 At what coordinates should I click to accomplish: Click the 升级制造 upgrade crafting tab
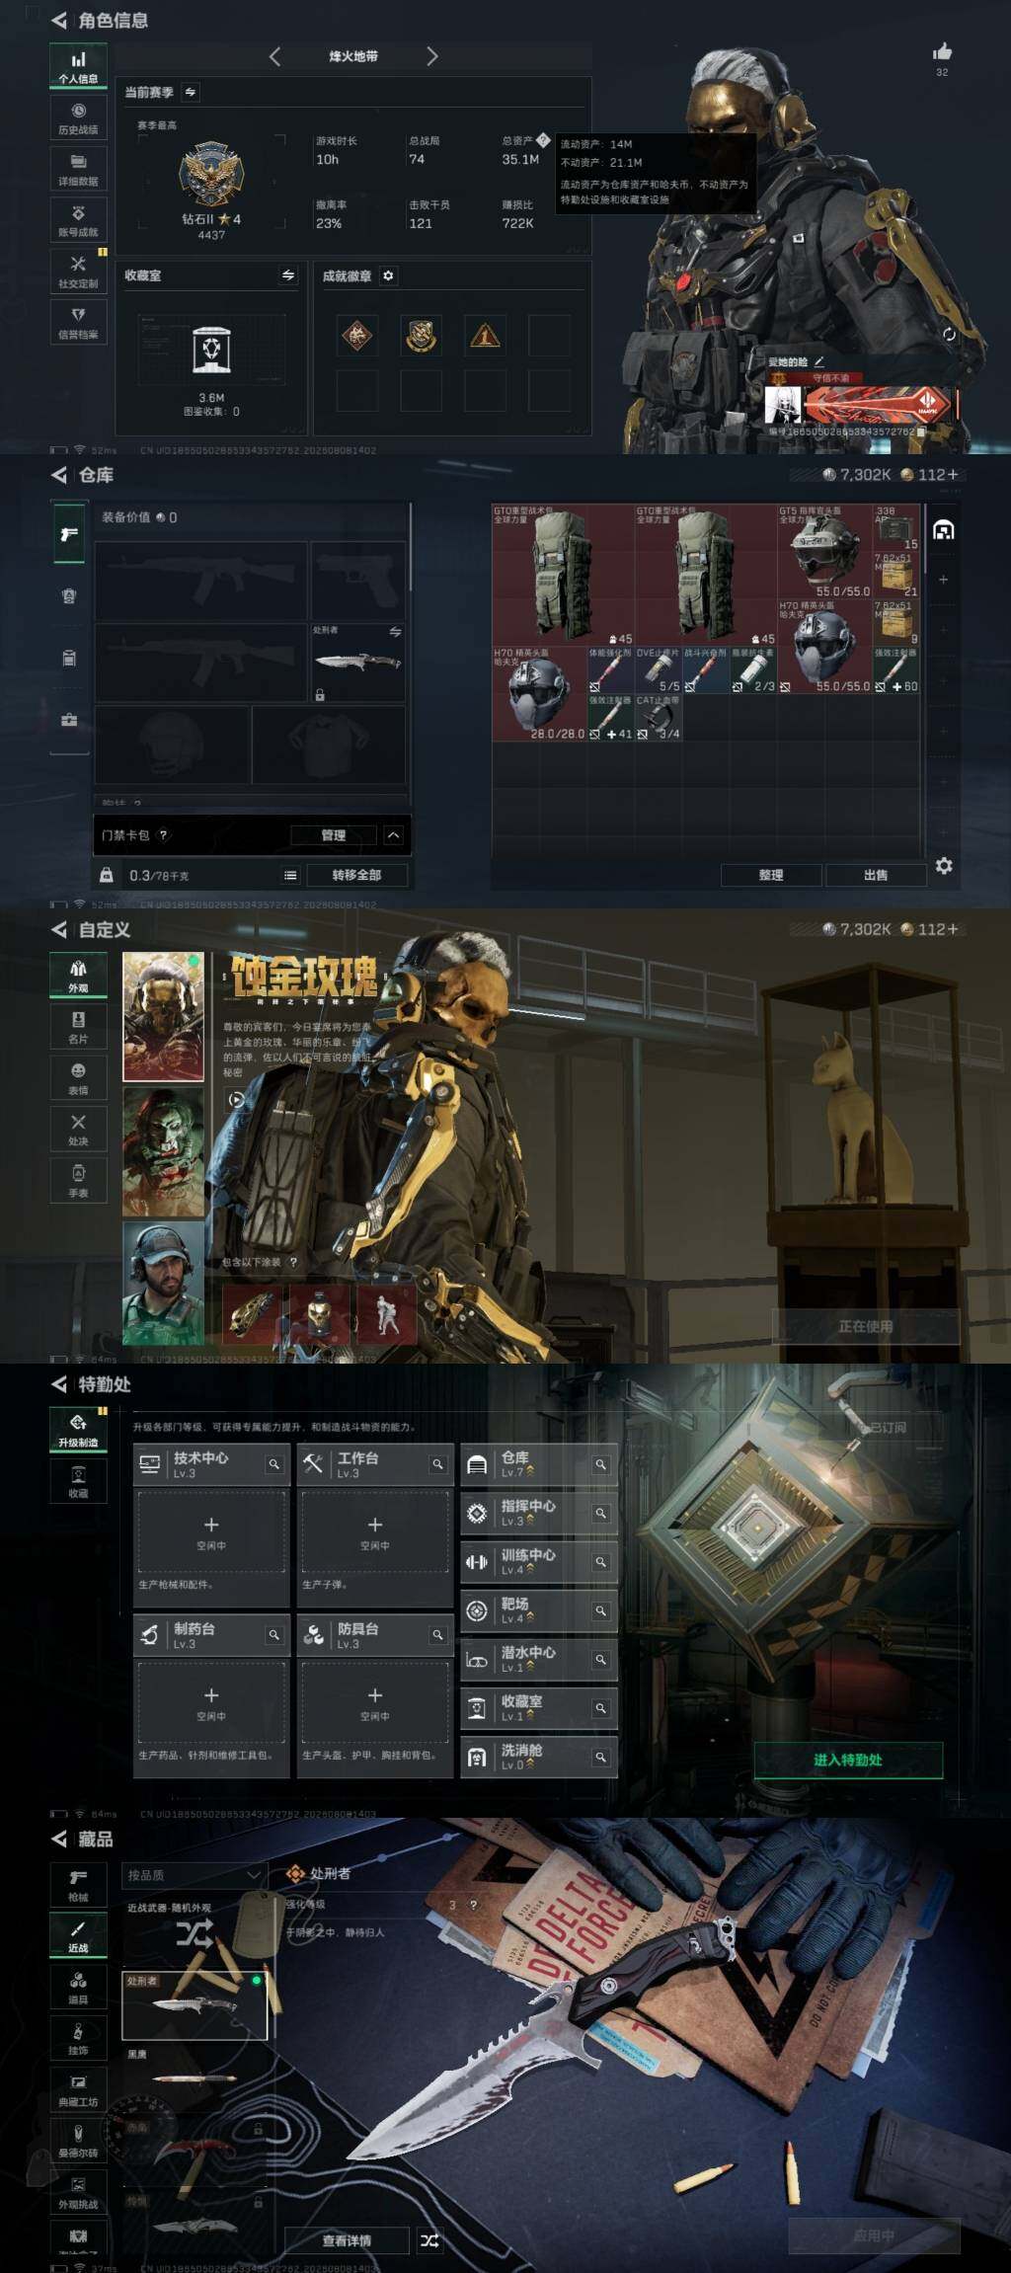(x=77, y=1430)
